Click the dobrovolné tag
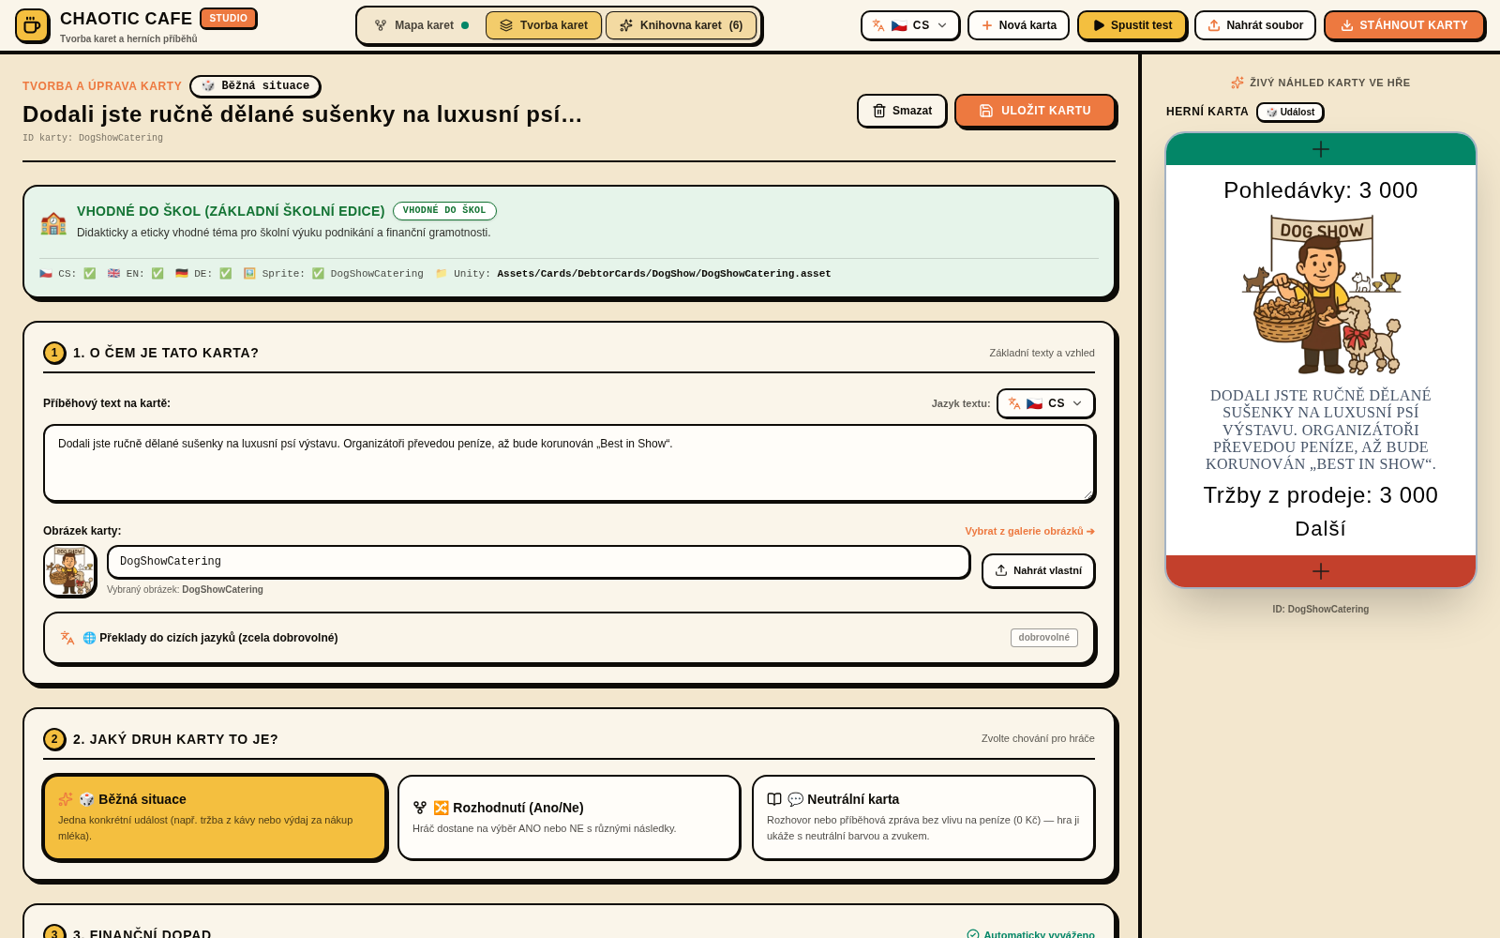This screenshot has height=938, width=1500. (x=1043, y=638)
